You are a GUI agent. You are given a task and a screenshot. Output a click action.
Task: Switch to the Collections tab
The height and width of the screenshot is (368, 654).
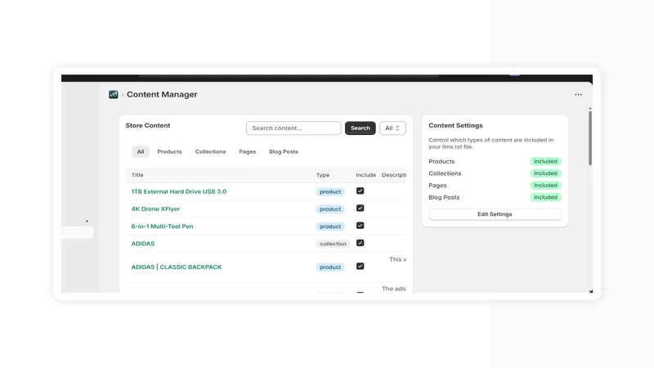(210, 151)
